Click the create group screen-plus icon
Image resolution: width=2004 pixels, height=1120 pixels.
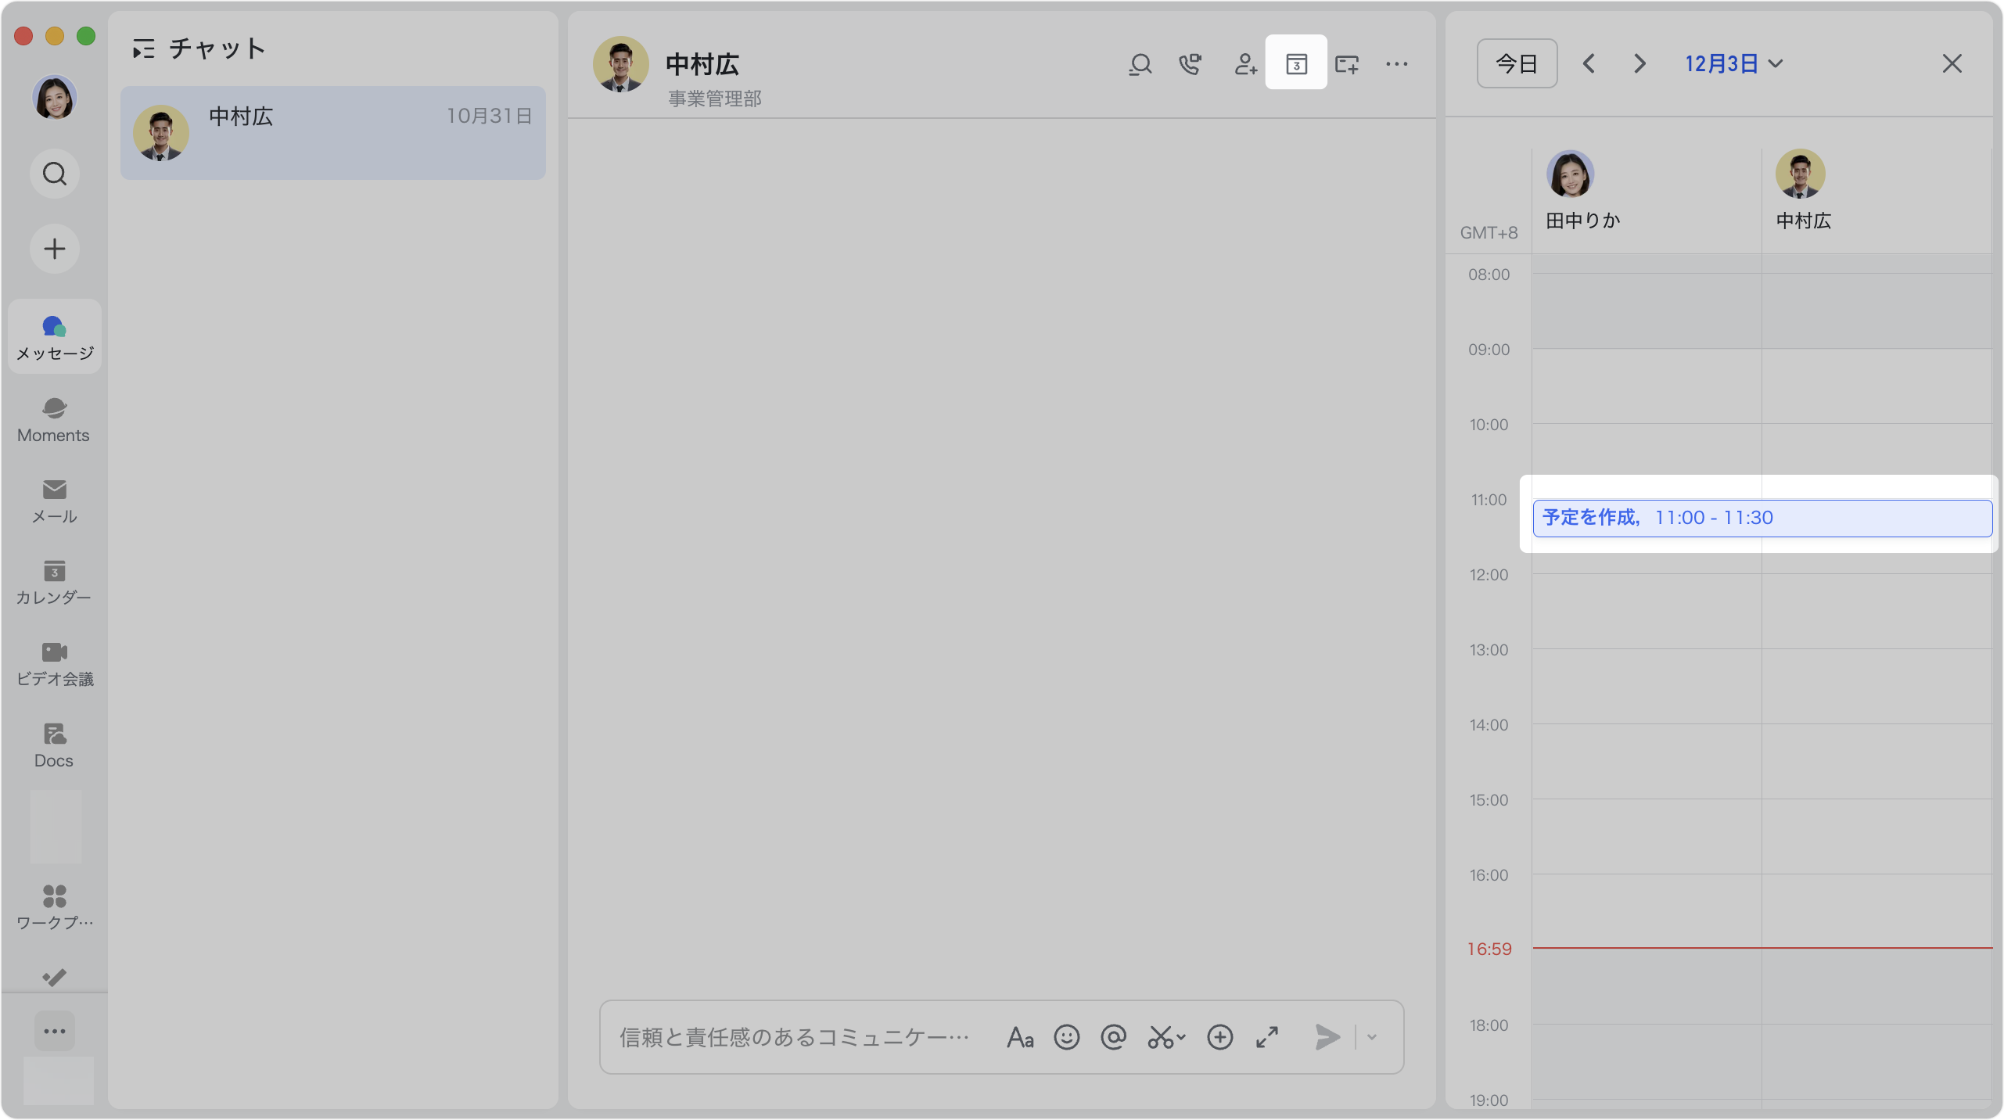1346,63
